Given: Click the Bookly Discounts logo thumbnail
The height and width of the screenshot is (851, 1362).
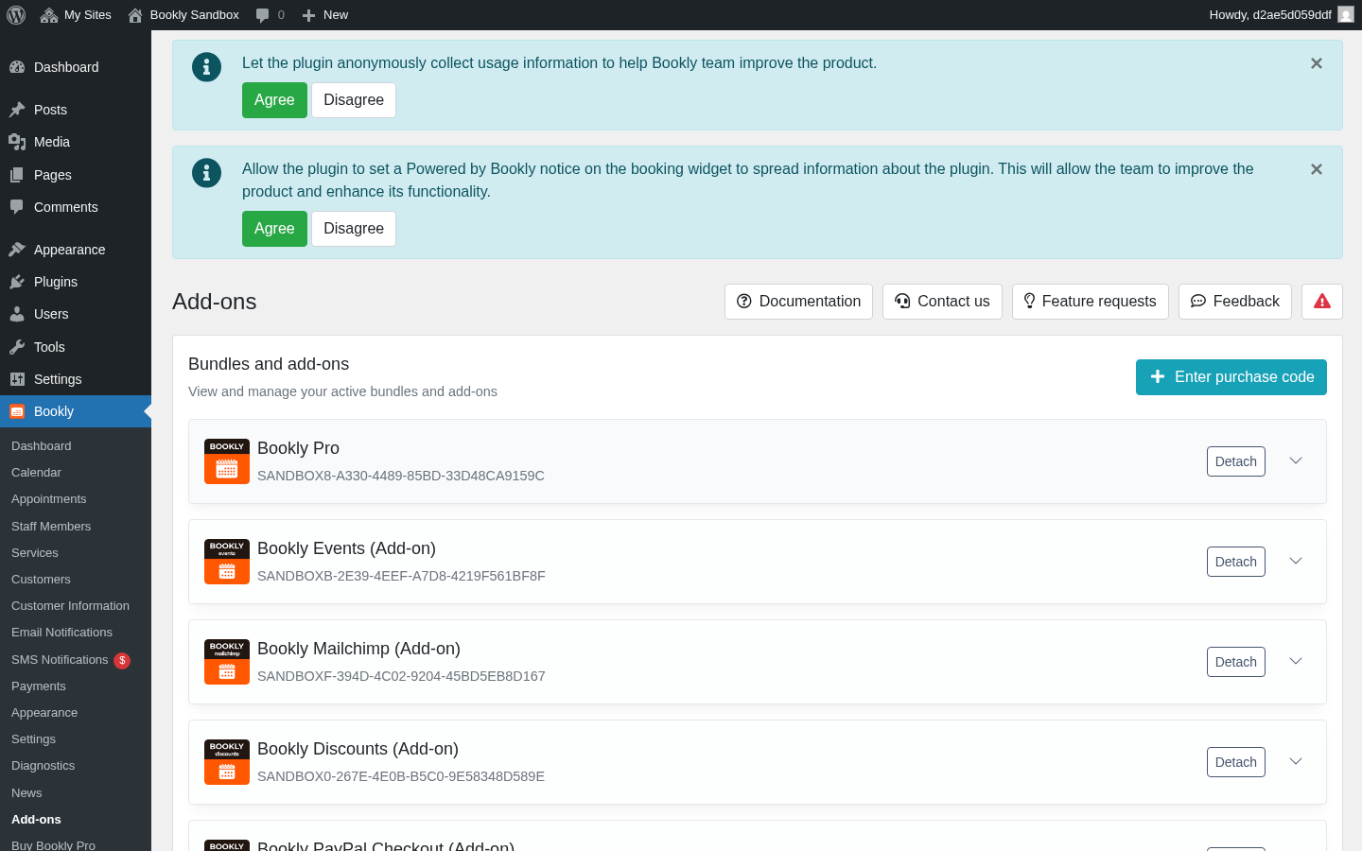Looking at the screenshot, I should (227, 762).
